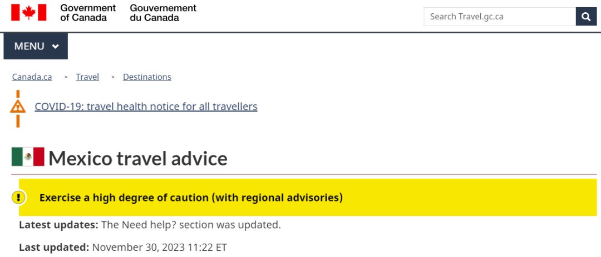Focus the Search Travel.gc.ca field

[x=500, y=17]
